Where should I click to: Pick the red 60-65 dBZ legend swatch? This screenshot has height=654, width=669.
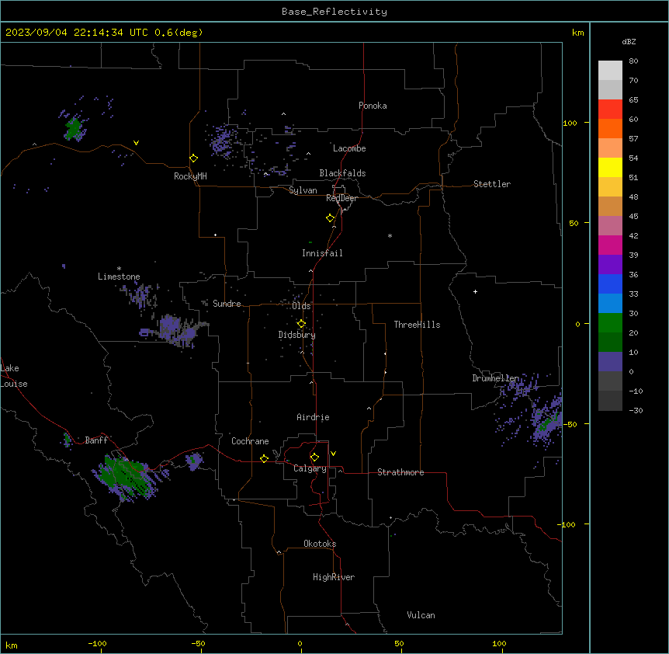(x=610, y=110)
